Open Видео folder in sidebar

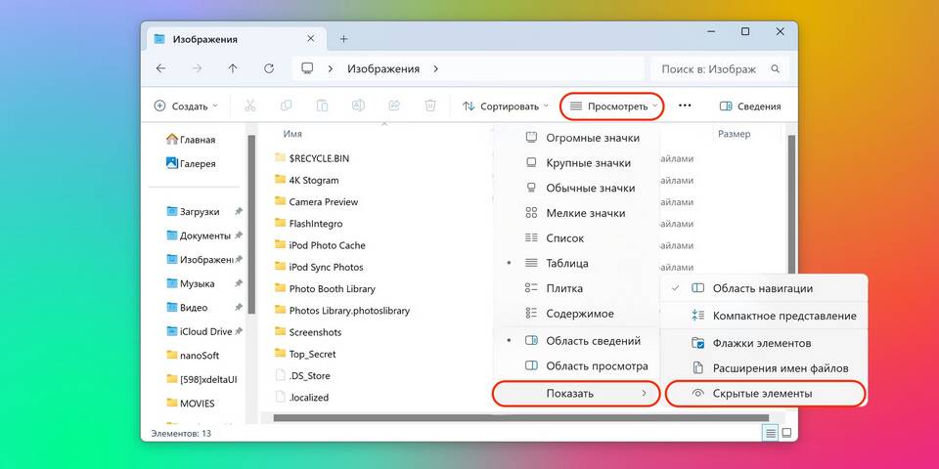[x=187, y=308]
